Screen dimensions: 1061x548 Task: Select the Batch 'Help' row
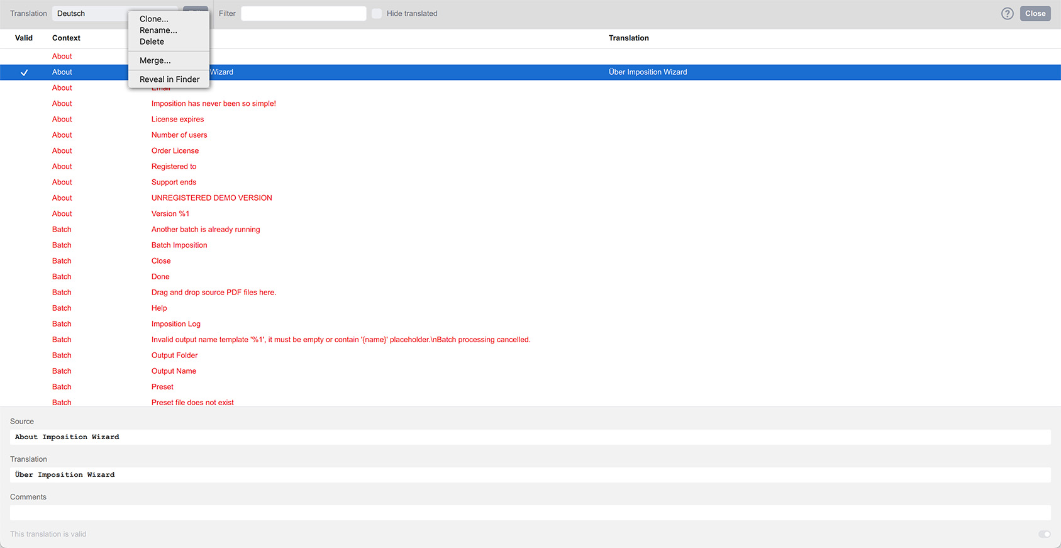pyautogui.click(x=530, y=308)
